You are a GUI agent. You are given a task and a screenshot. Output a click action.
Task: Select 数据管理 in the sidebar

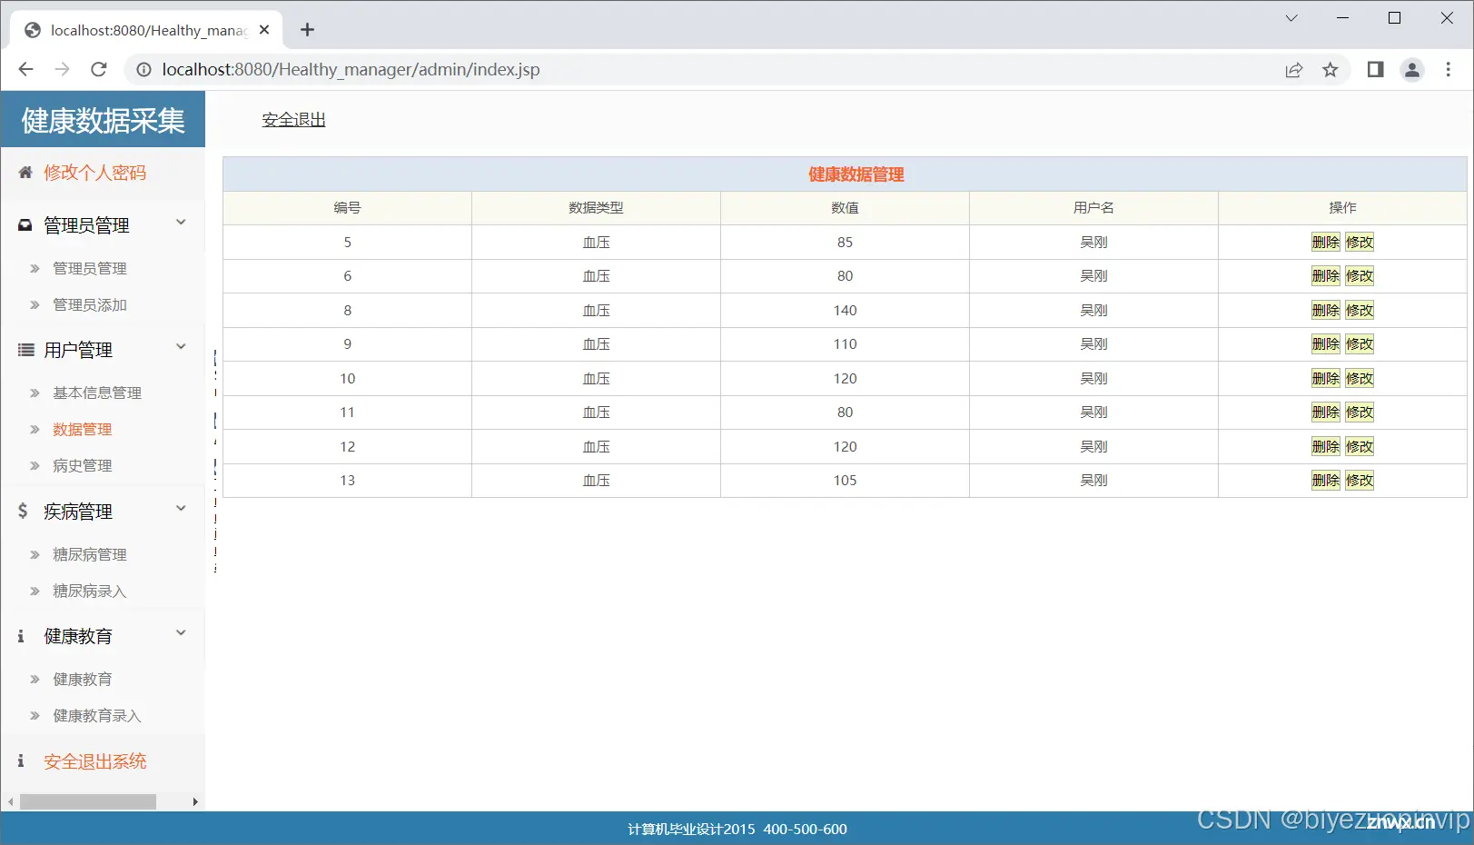pos(83,429)
